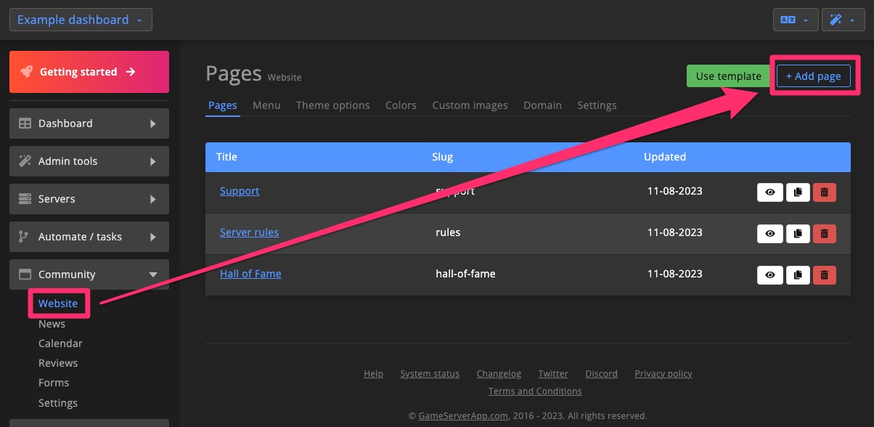This screenshot has width=874, height=427.
Task: Open the Terms and Conditions link
Action: [534, 391]
